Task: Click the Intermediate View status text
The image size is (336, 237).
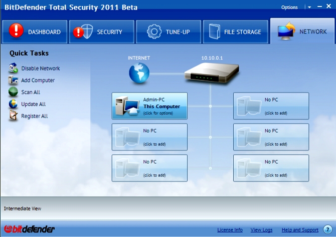Action: point(23,208)
